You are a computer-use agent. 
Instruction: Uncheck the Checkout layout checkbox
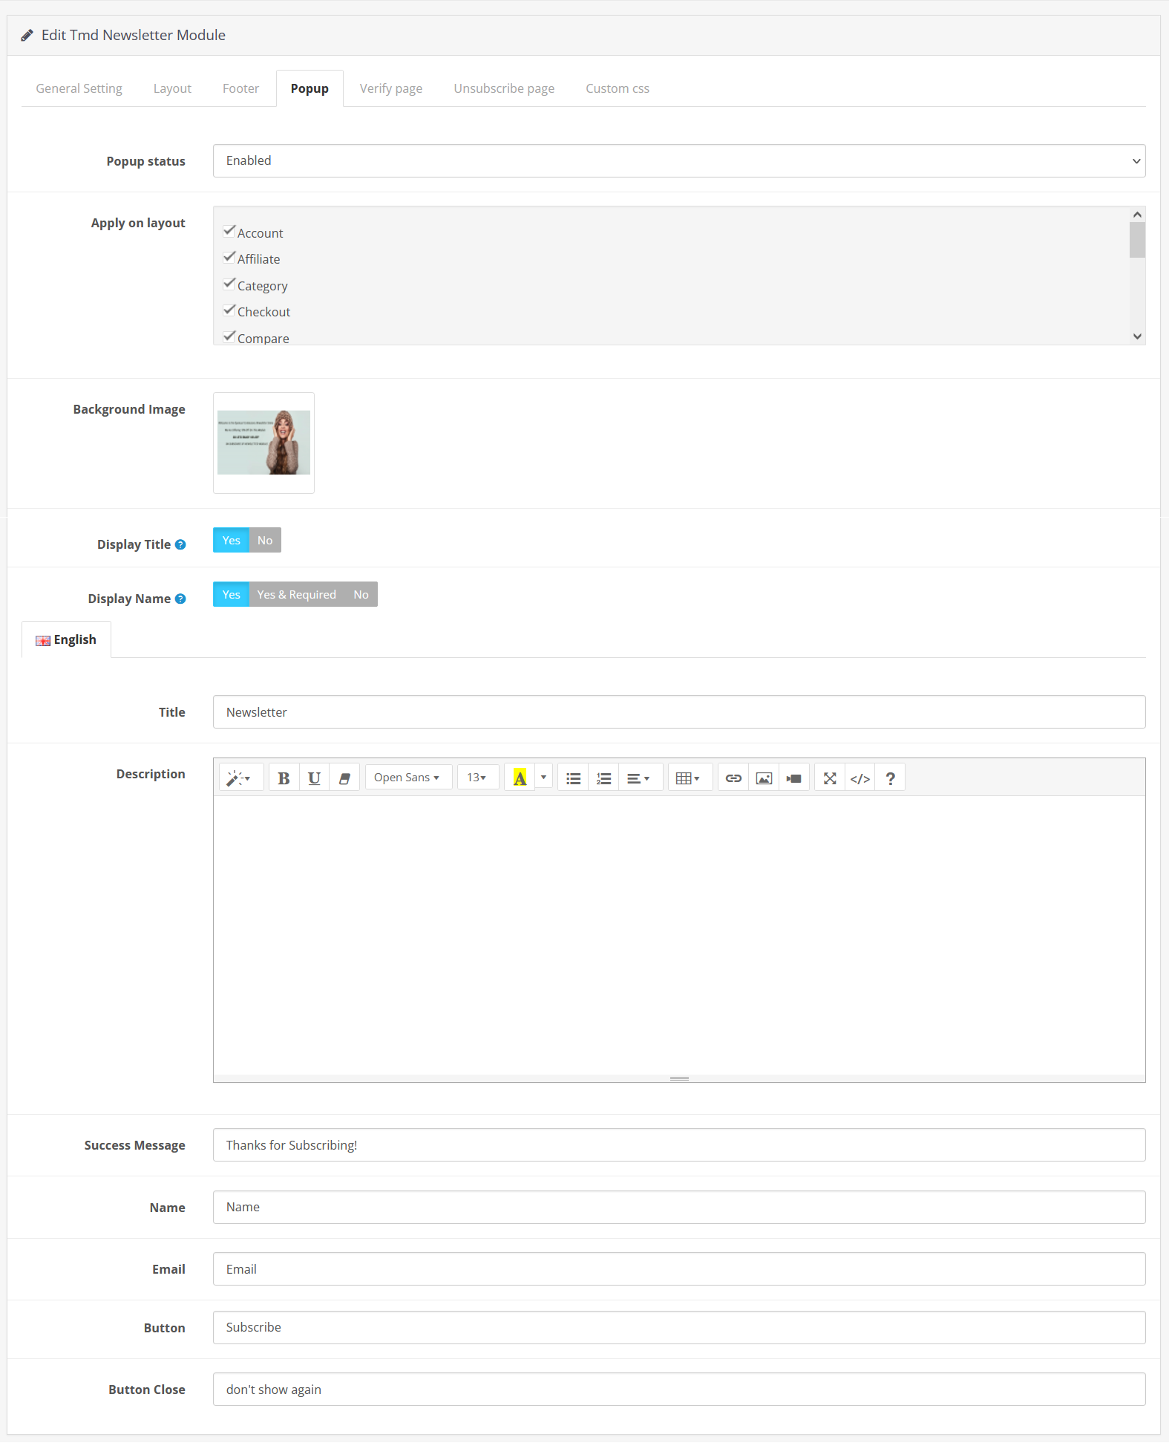(x=229, y=310)
